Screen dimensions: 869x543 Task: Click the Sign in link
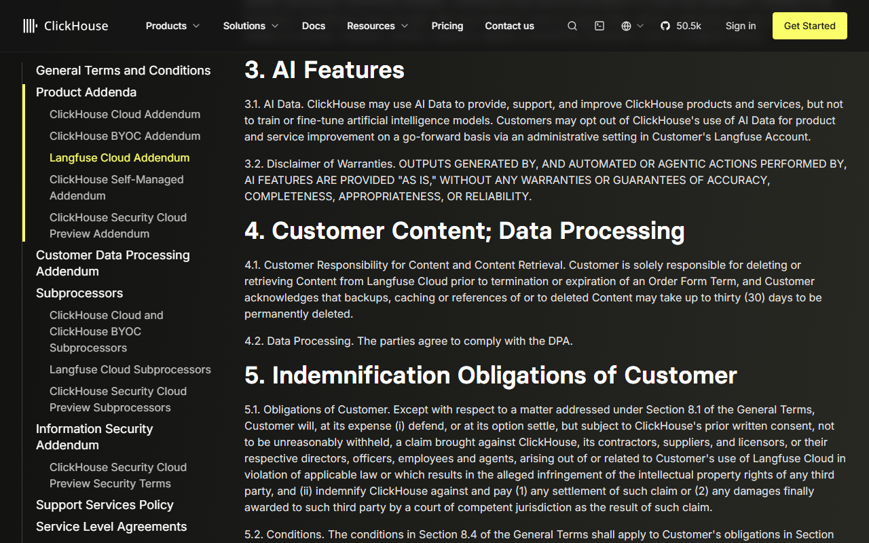click(x=741, y=26)
